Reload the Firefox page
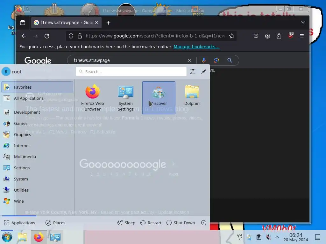This screenshot has width=326, height=244. [x=47, y=36]
